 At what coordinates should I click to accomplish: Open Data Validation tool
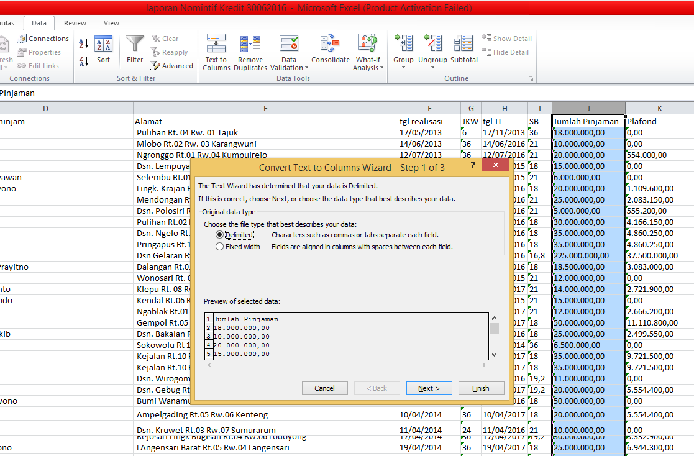289,52
